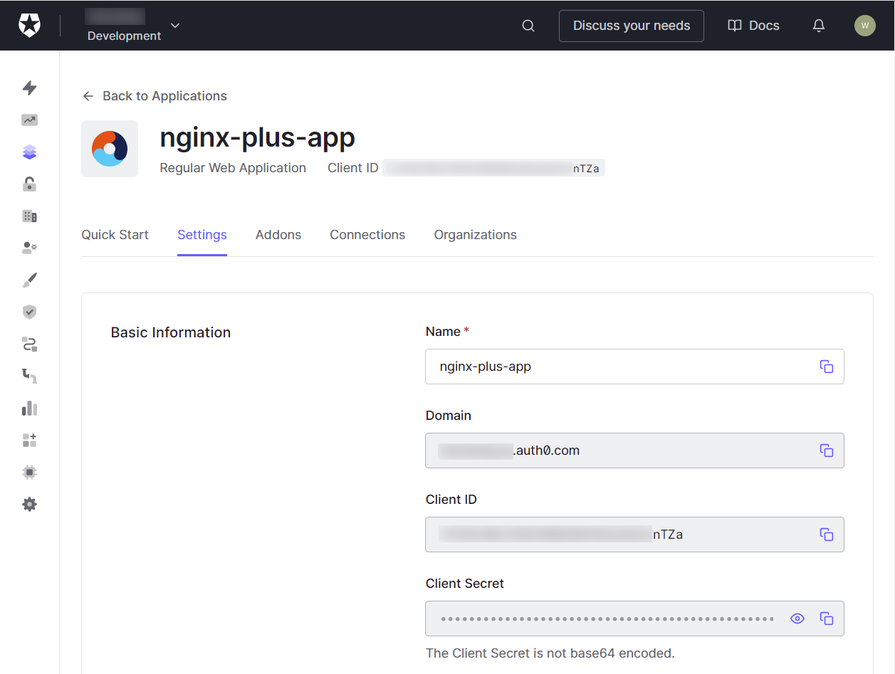Open tenant Settings via the gear icon

point(29,504)
